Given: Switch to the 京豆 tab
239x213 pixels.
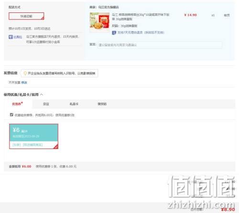Looking at the screenshot, I should pyautogui.click(x=46, y=104).
